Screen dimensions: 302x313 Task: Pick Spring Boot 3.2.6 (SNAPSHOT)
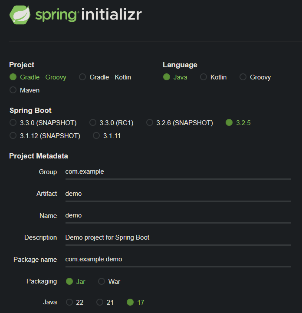point(150,123)
